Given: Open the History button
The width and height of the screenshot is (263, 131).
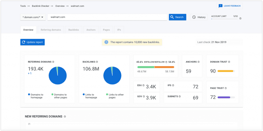Looking at the screenshot, I should [x=199, y=17].
